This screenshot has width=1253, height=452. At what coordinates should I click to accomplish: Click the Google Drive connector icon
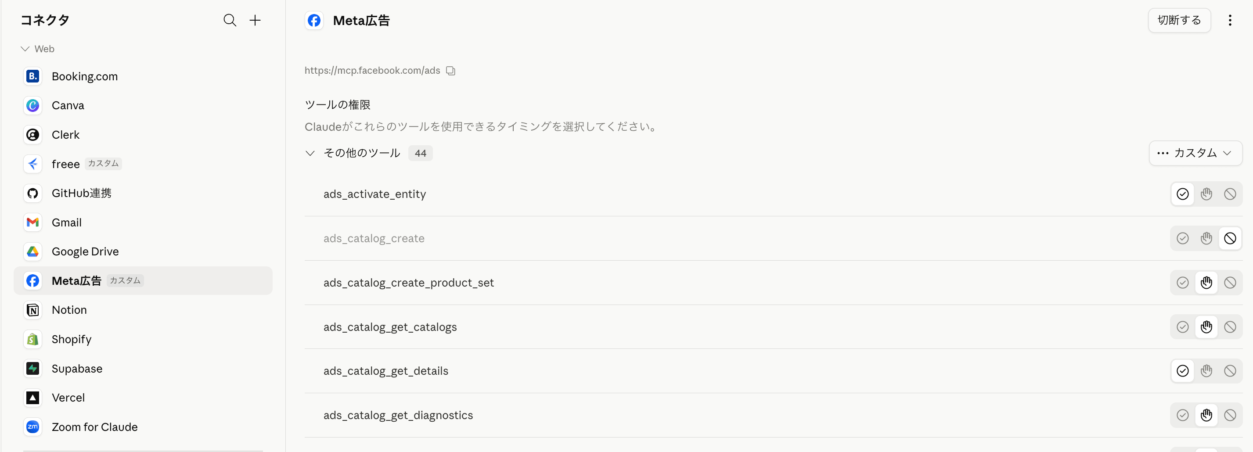click(32, 251)
